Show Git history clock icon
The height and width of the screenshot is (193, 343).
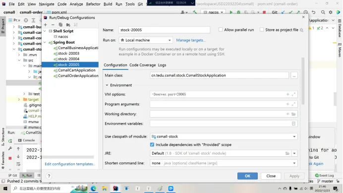[306, 12]
